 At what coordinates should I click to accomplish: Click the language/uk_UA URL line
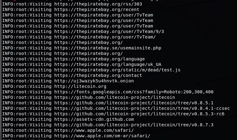tap(82, 64)
